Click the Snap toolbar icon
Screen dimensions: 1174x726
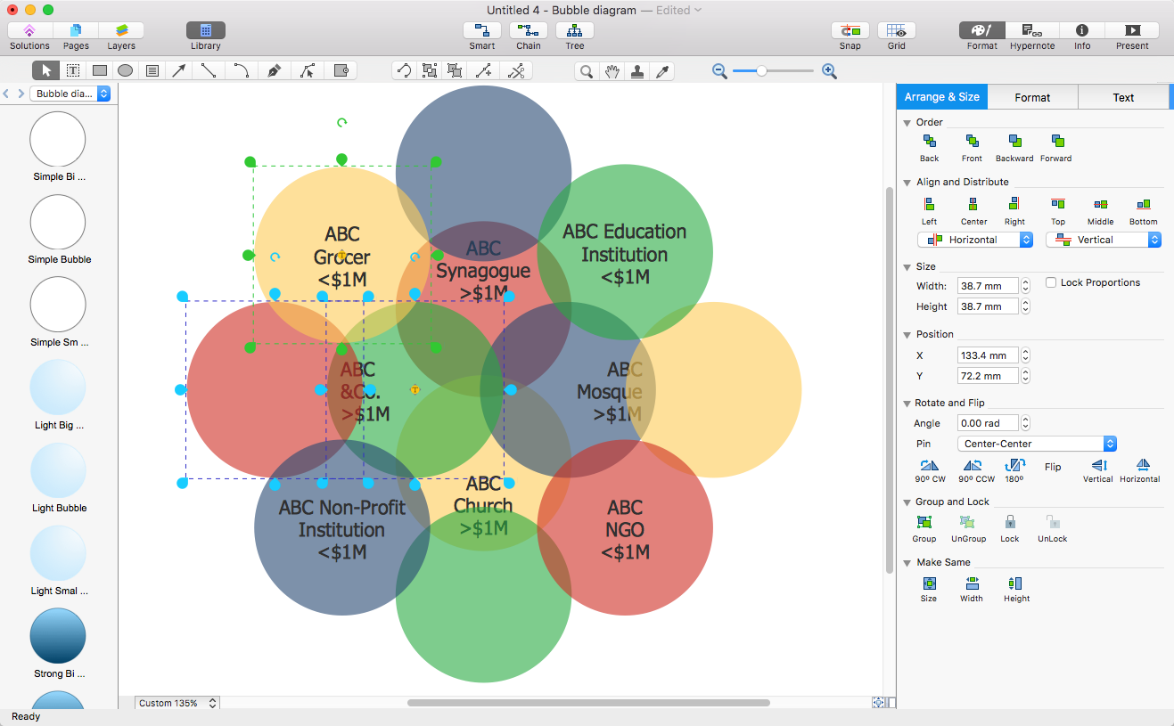[x=850, y=31]
